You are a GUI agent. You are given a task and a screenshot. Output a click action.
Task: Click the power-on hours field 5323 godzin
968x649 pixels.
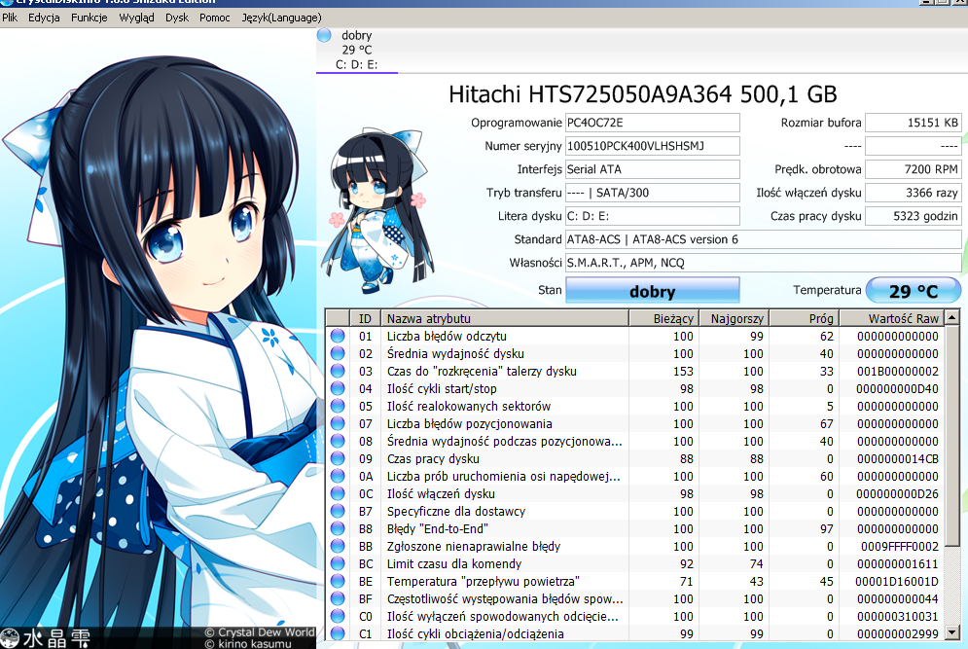[x=914, y=216]
